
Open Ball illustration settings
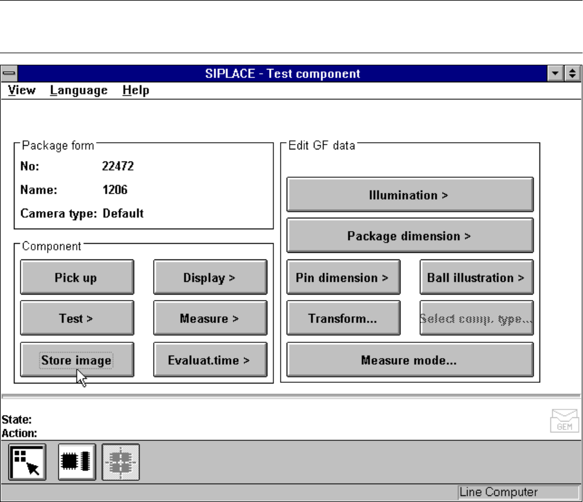476,278
